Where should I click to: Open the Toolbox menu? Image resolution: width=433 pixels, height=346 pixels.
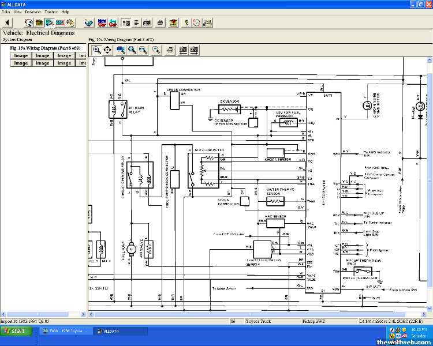[51, 12]
